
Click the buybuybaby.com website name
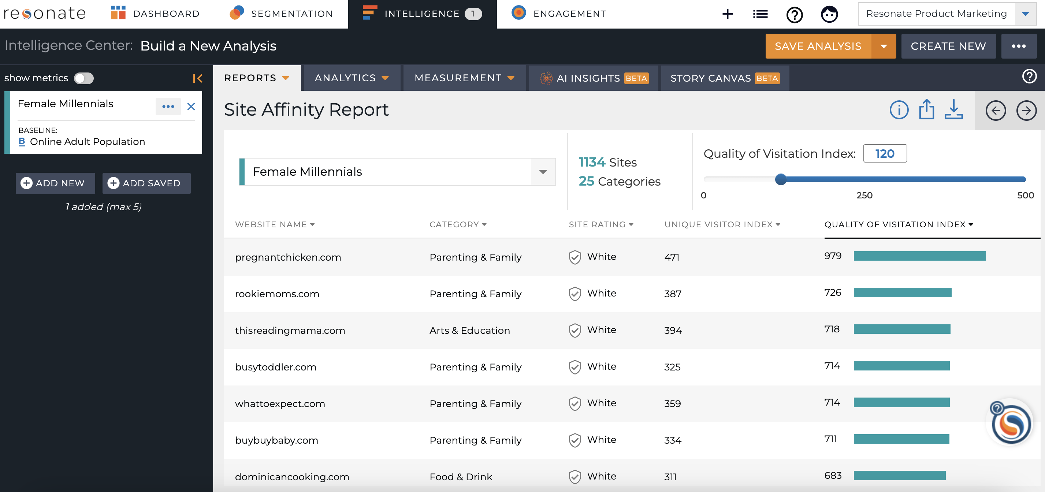click(276, 440)
